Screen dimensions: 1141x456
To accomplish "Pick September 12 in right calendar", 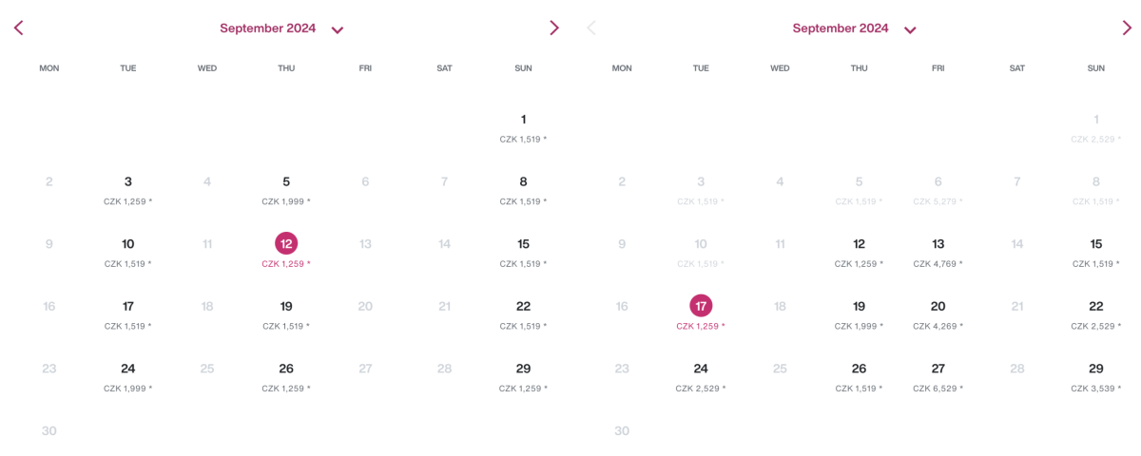I will pos(859,245).
